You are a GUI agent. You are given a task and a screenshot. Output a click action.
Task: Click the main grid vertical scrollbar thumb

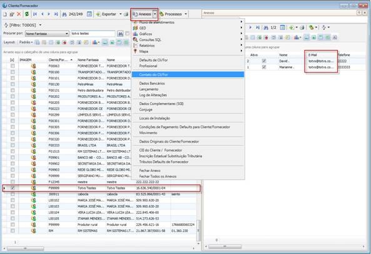198,231
